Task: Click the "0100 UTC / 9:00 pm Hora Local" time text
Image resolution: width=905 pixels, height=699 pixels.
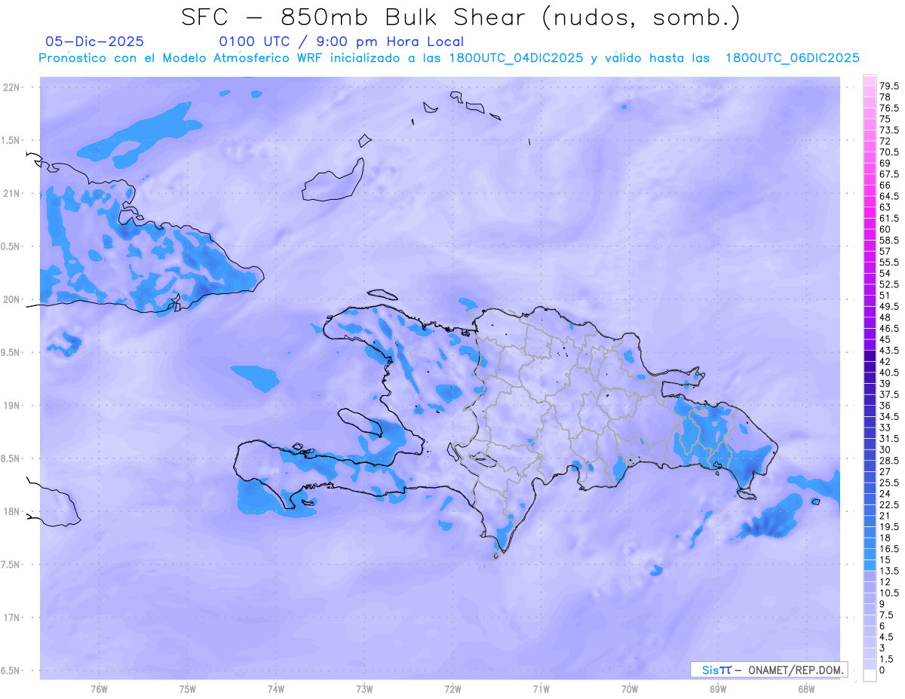Action: pyautogui.click(x=342, y=41)
